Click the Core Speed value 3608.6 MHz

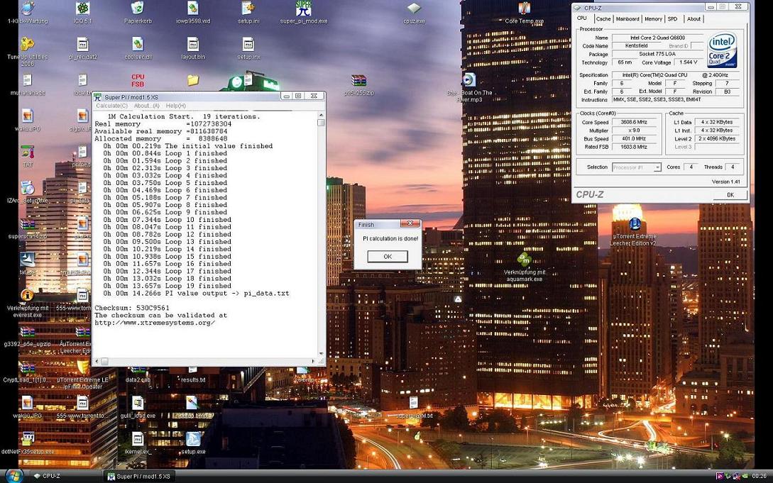[x=634, y=122]
